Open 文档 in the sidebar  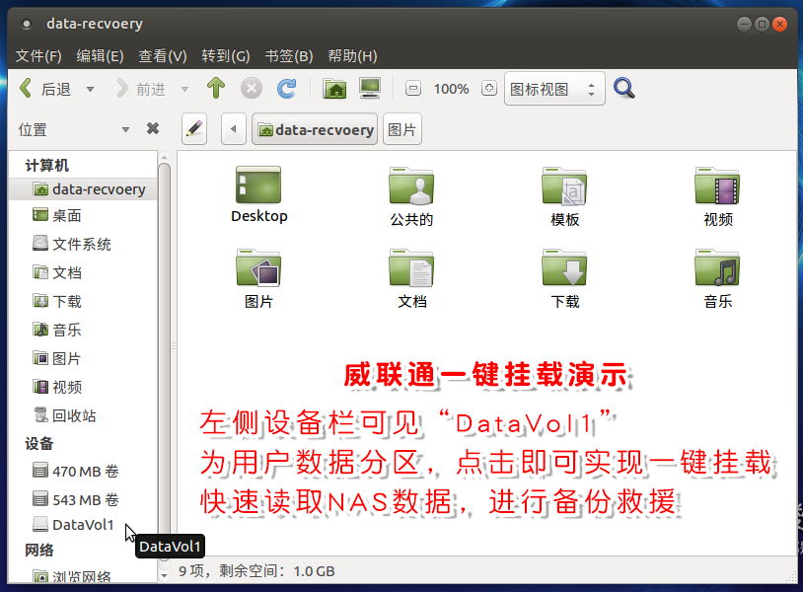click(84, 272)
